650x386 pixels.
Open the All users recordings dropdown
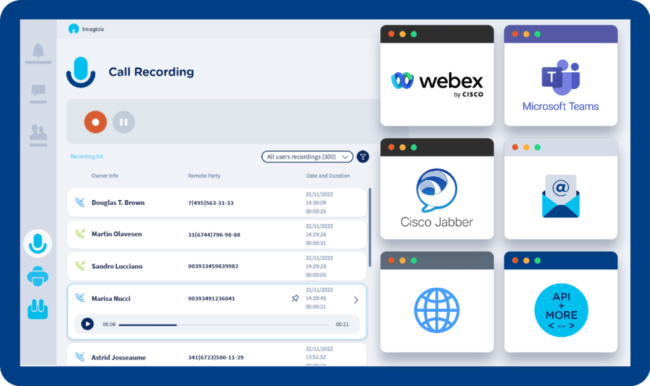point(307,157)
